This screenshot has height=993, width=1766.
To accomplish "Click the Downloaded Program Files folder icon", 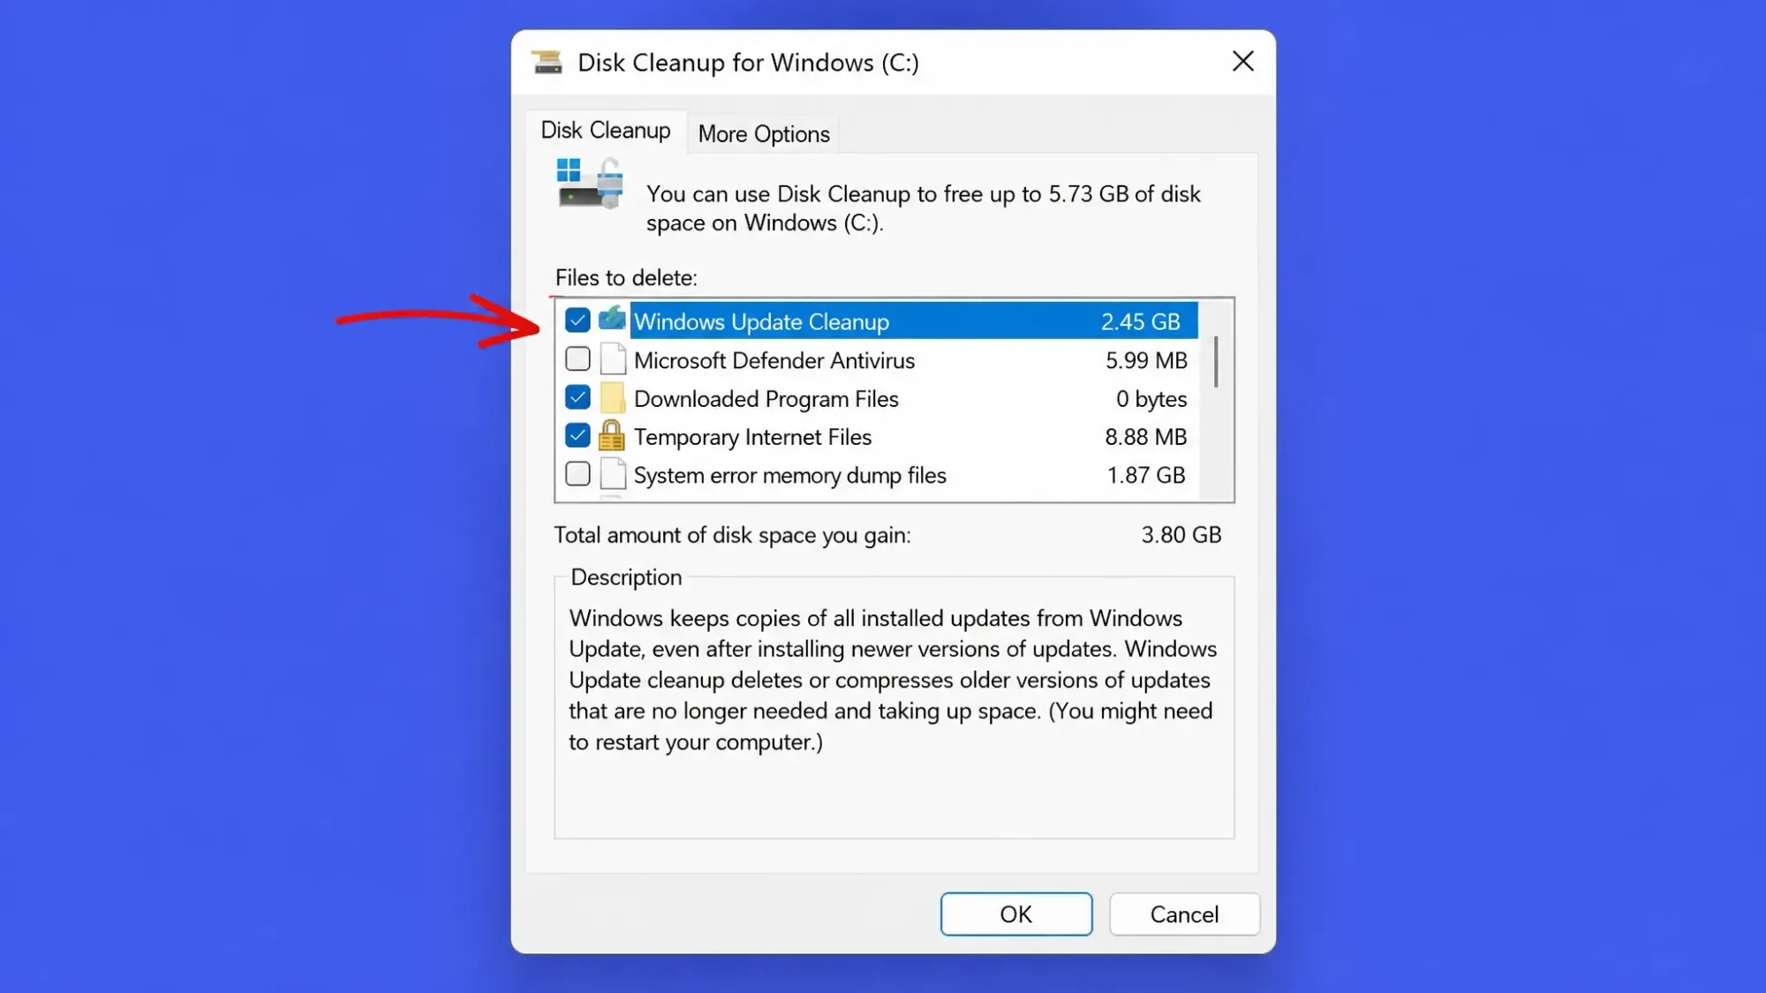I will pyautogui.click(x=612, y=398).
